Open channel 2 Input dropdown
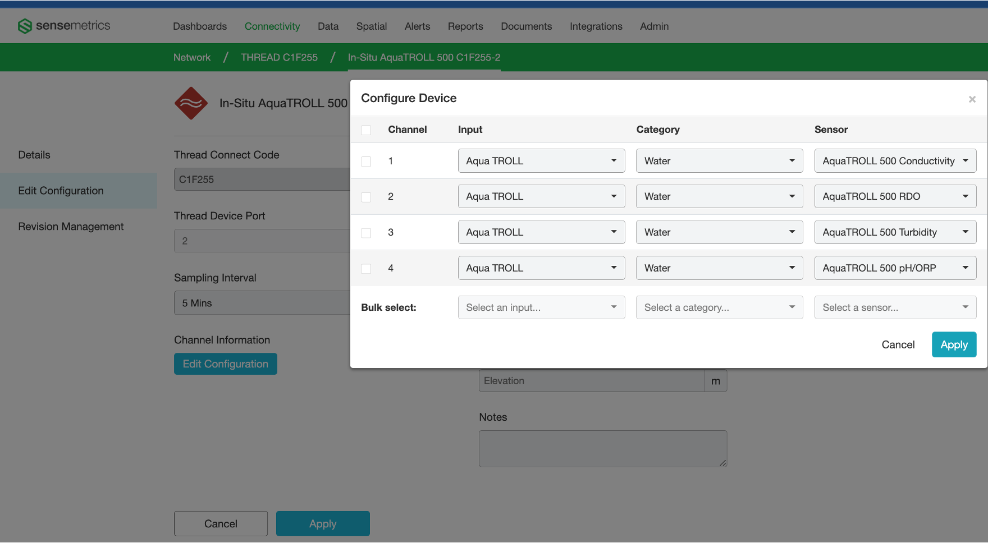The width and height of the screenshot is (988, 543). 541,196
